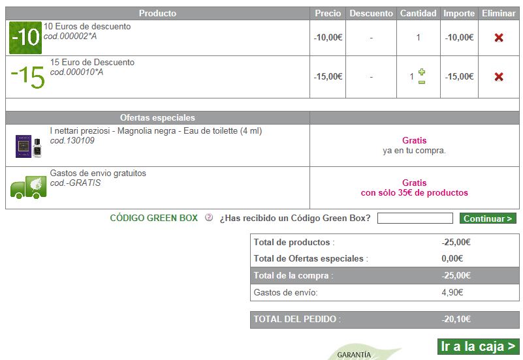The image size is (523, 360).
Task: Click the Ofertas especiales section header
Action: (157, 118)
